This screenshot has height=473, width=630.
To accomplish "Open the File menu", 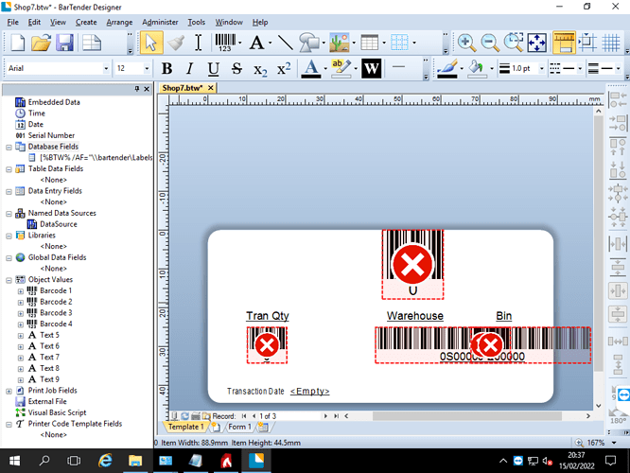I will pos(13,22).
